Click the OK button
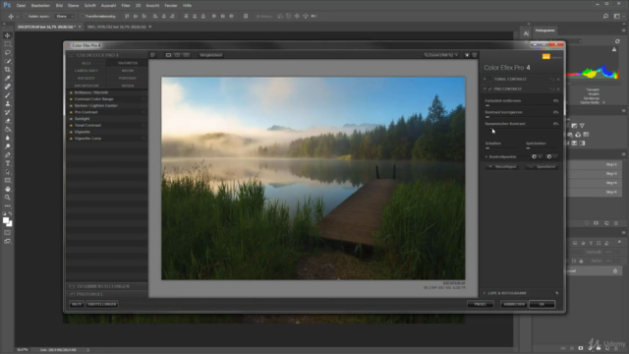 (x=542, y=305)
